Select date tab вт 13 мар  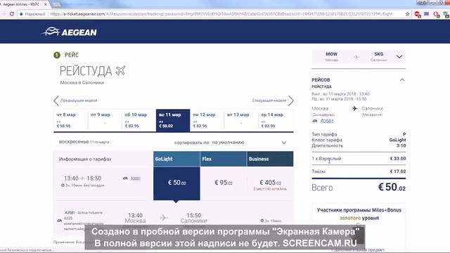coord(241,120)
